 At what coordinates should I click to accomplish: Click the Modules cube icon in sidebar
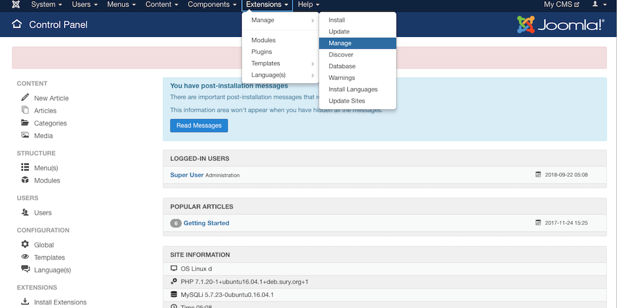25,180
